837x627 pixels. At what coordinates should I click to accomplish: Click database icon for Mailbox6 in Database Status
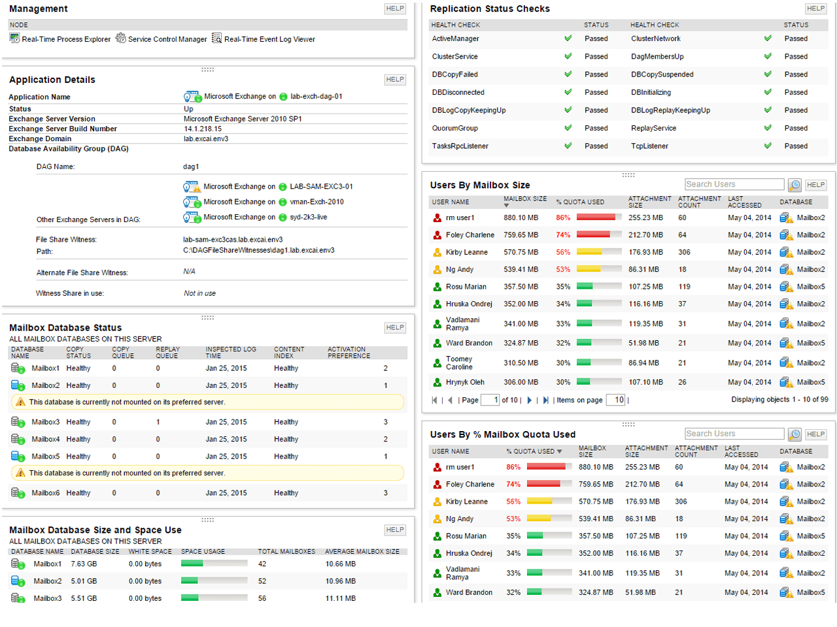tap(18, 492)
